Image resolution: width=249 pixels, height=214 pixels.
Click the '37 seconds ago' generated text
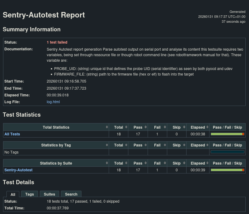[x=233, y=22]
